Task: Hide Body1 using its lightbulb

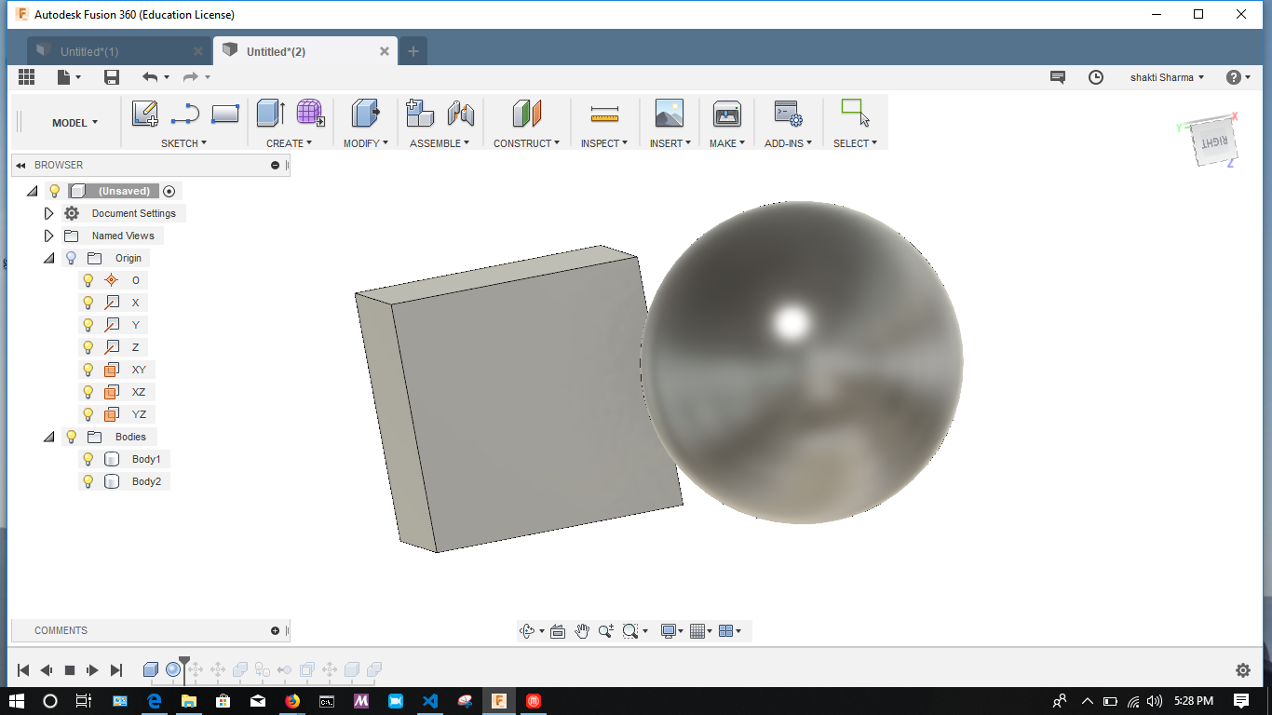Action: coord(88,459)
